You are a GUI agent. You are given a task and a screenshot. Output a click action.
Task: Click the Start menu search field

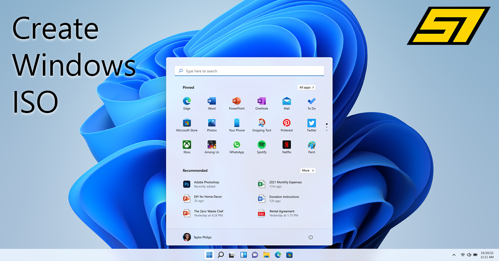tap(249, 71)
